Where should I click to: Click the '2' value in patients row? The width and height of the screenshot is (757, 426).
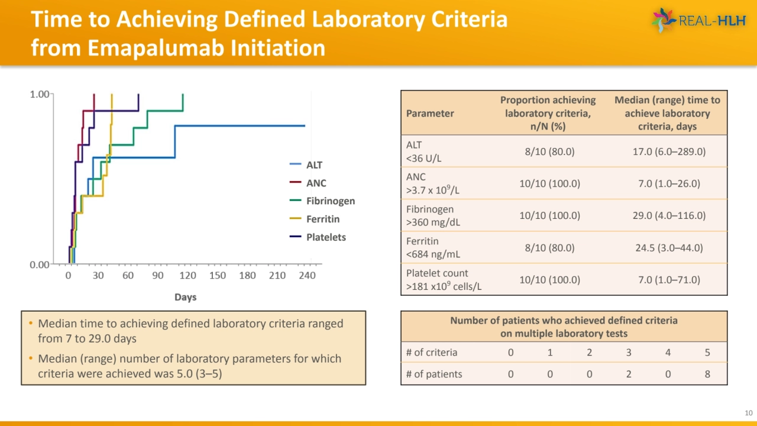pyautogui.click(x=629, y=374)
